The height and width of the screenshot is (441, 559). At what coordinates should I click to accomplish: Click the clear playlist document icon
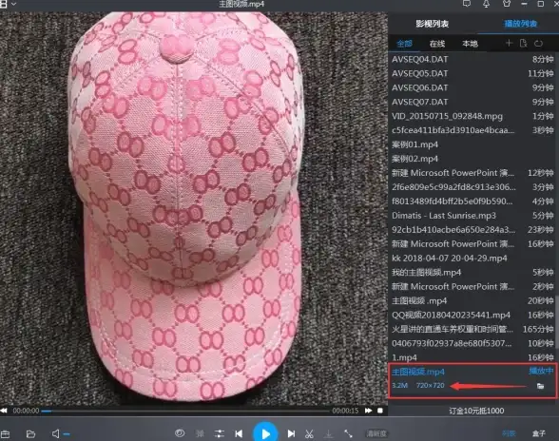[523, 43]
